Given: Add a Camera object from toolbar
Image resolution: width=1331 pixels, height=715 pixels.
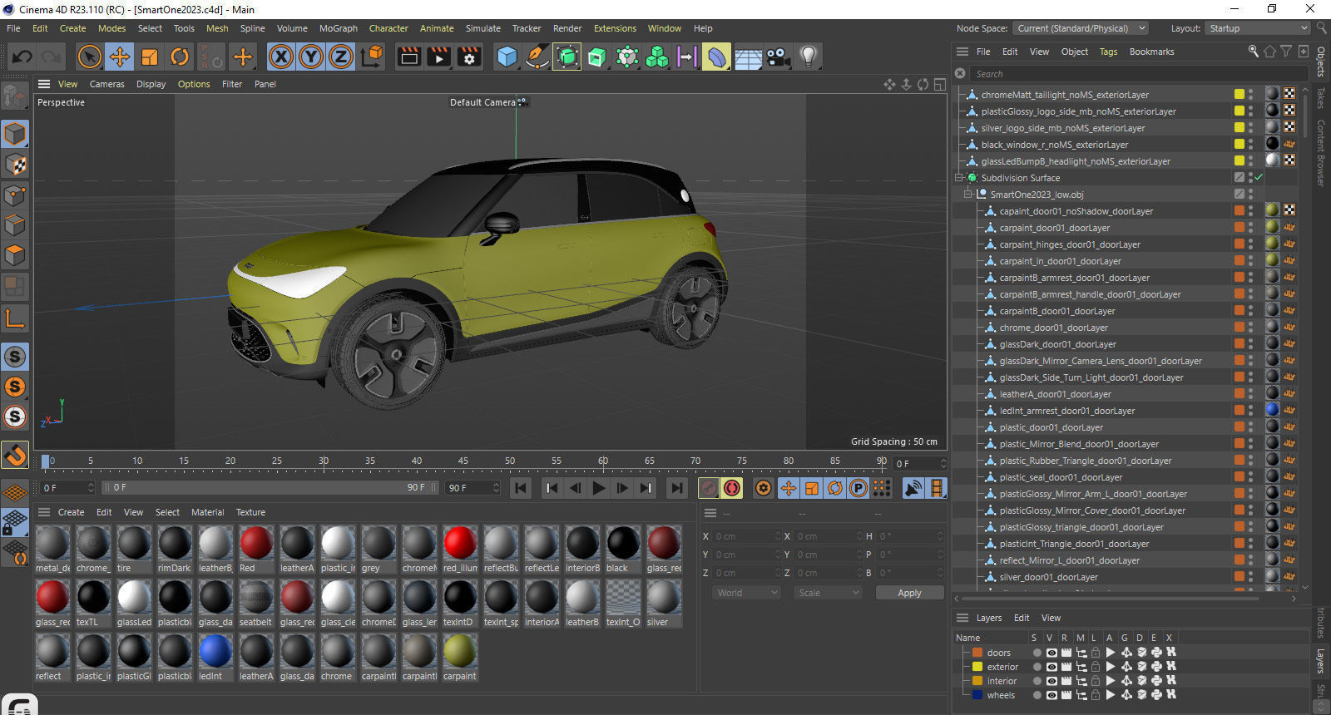Looking at the screenshot, I should [x=778, y=57].
